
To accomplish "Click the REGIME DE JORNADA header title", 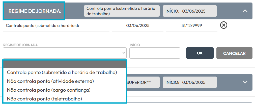I will tap(35, 11).
